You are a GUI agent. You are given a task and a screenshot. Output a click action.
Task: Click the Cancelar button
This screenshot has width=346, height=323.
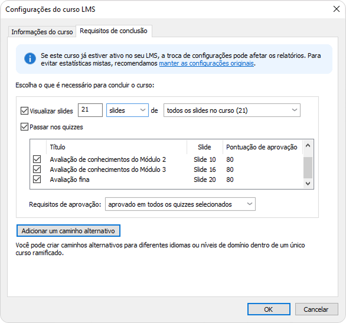316,309
